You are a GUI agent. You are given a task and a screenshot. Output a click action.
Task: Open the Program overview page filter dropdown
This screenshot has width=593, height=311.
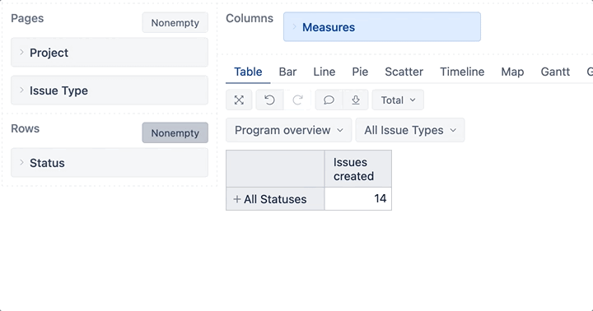(289, 130)
